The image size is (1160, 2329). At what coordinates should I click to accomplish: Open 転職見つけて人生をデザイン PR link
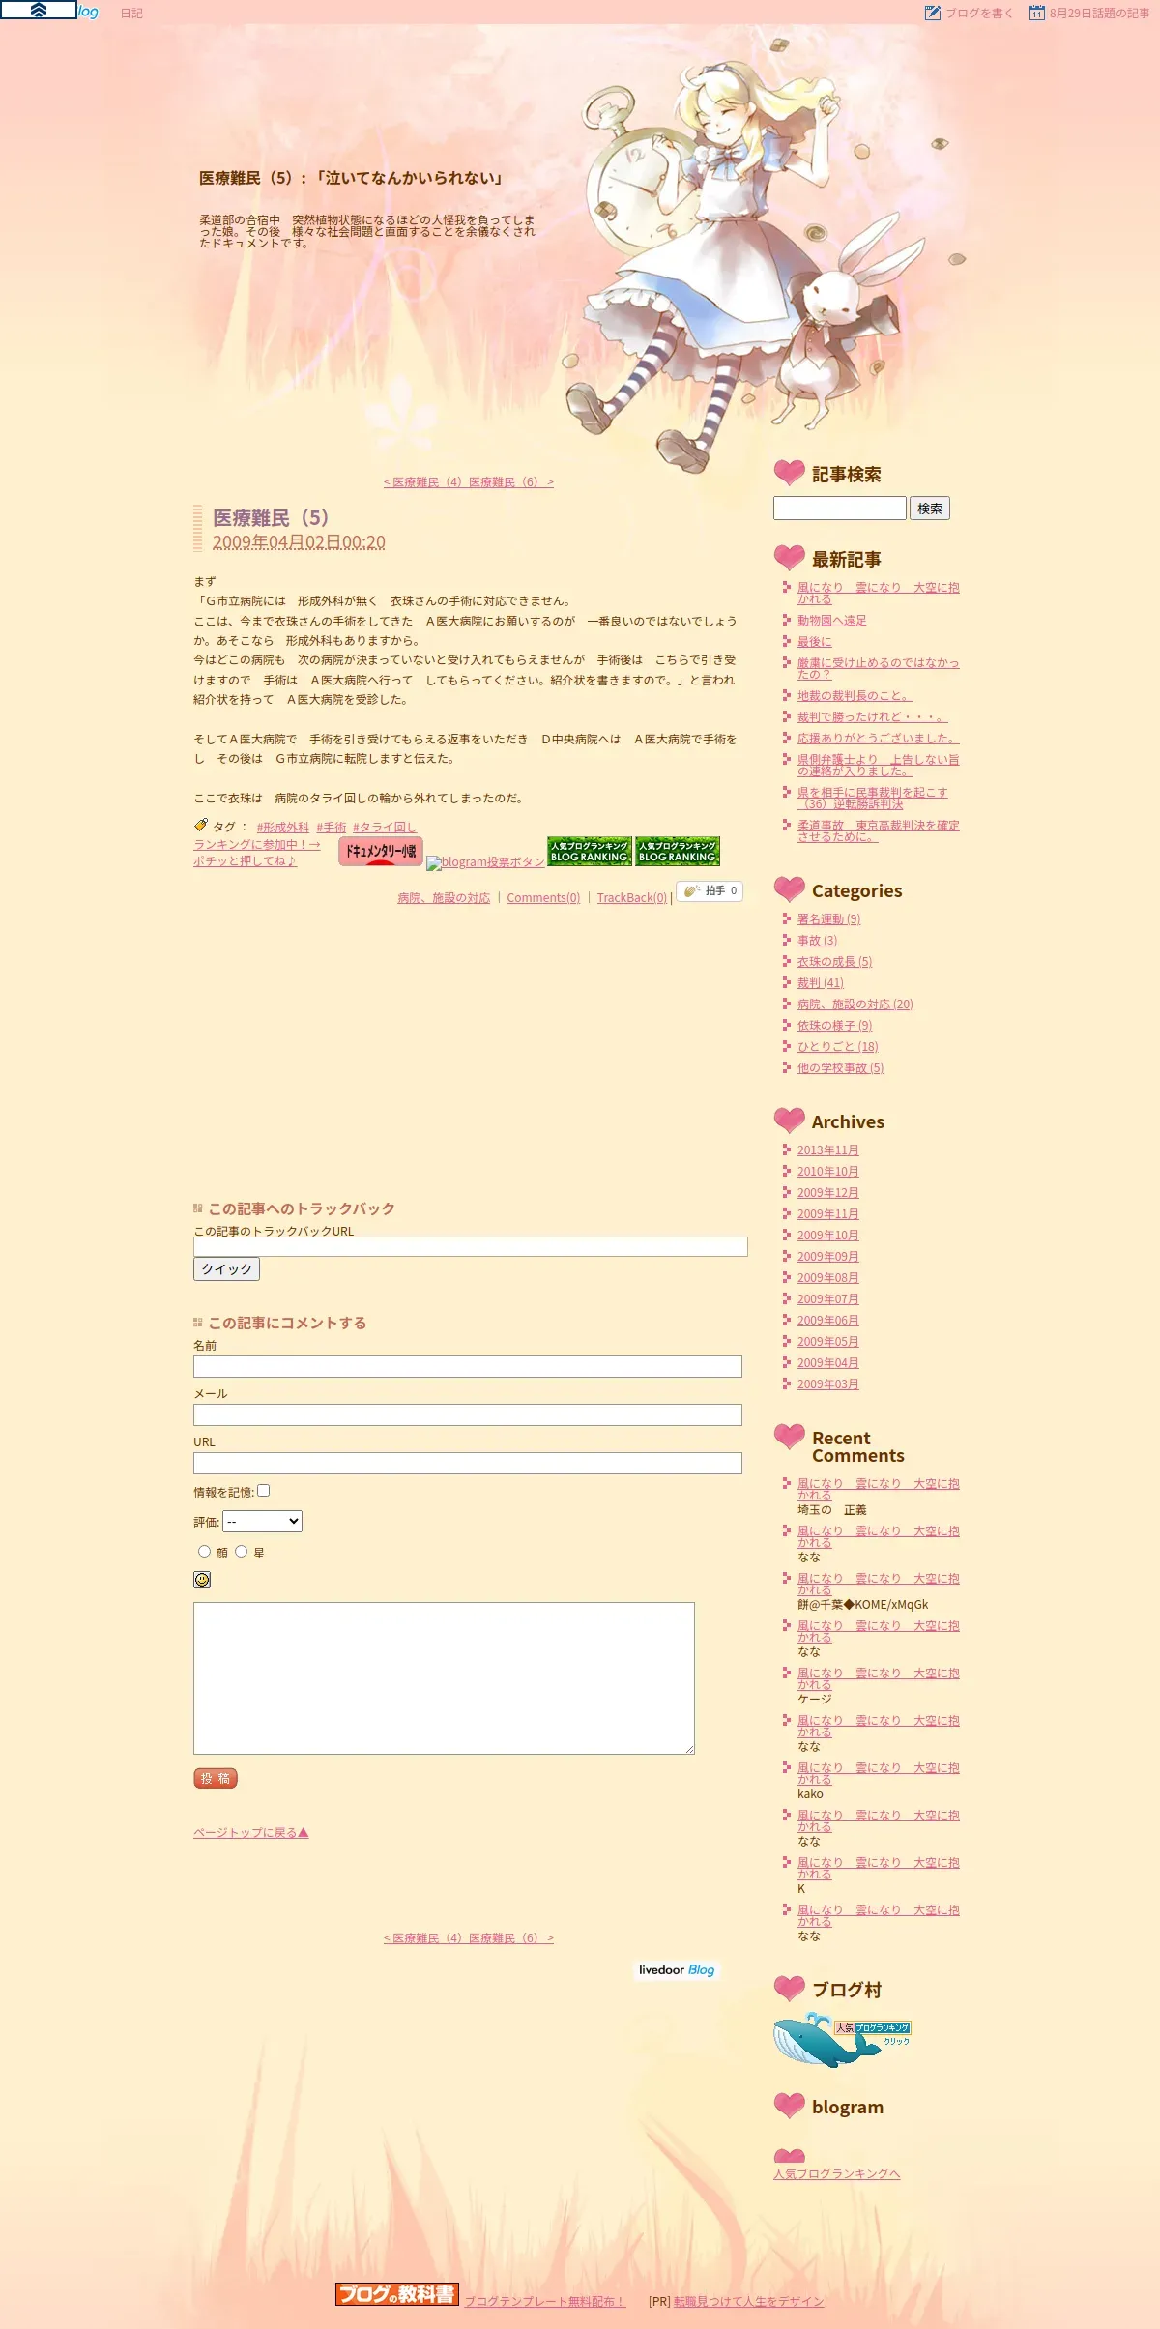(749, 2302)
